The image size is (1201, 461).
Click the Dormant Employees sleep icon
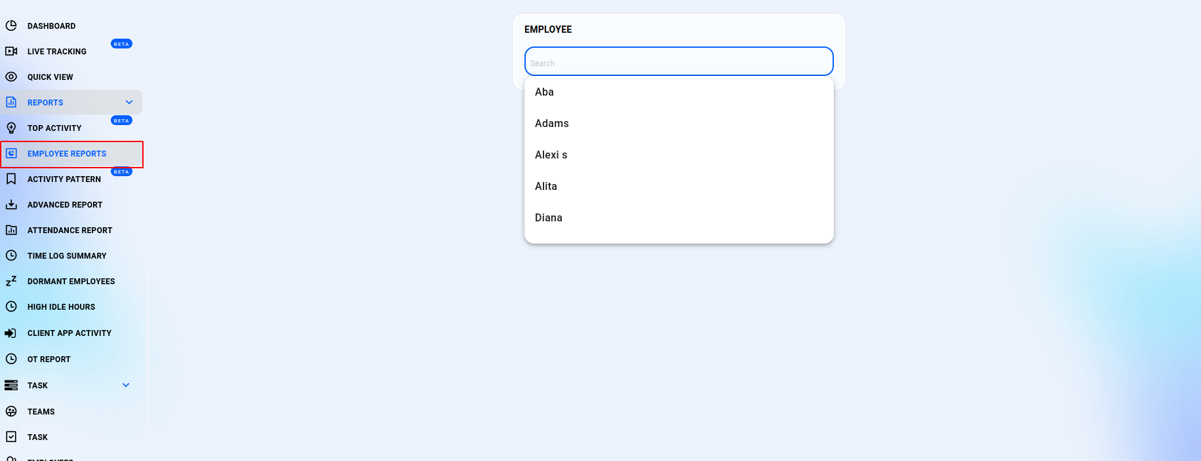click(11, 281)
